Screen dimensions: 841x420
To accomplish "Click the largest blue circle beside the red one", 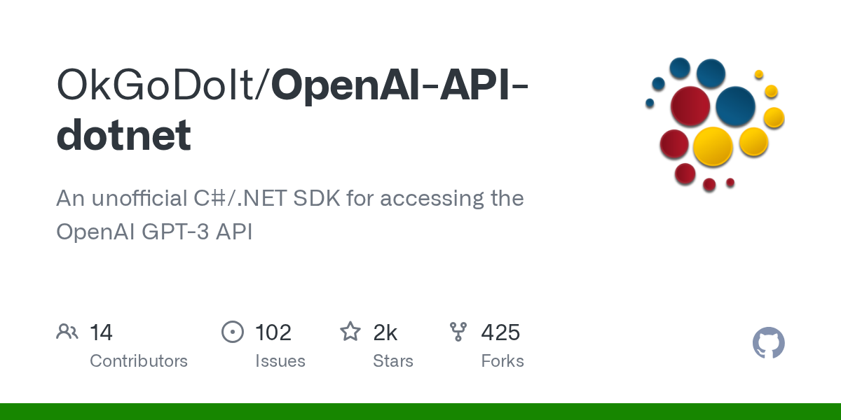I will point(735,106).
